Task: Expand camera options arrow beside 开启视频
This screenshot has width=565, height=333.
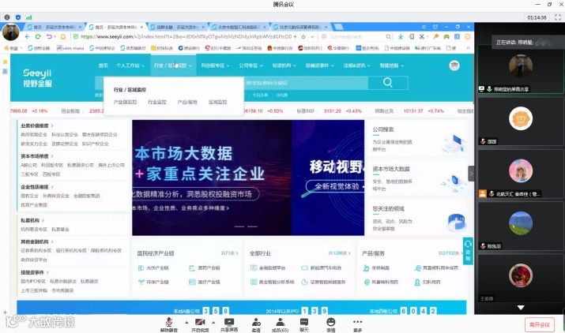Action: (213, 322)
